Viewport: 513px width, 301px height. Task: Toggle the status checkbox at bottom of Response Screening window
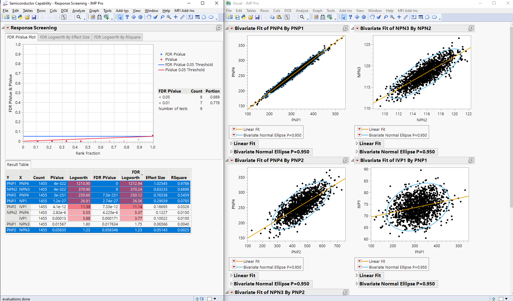pos(210,299)
